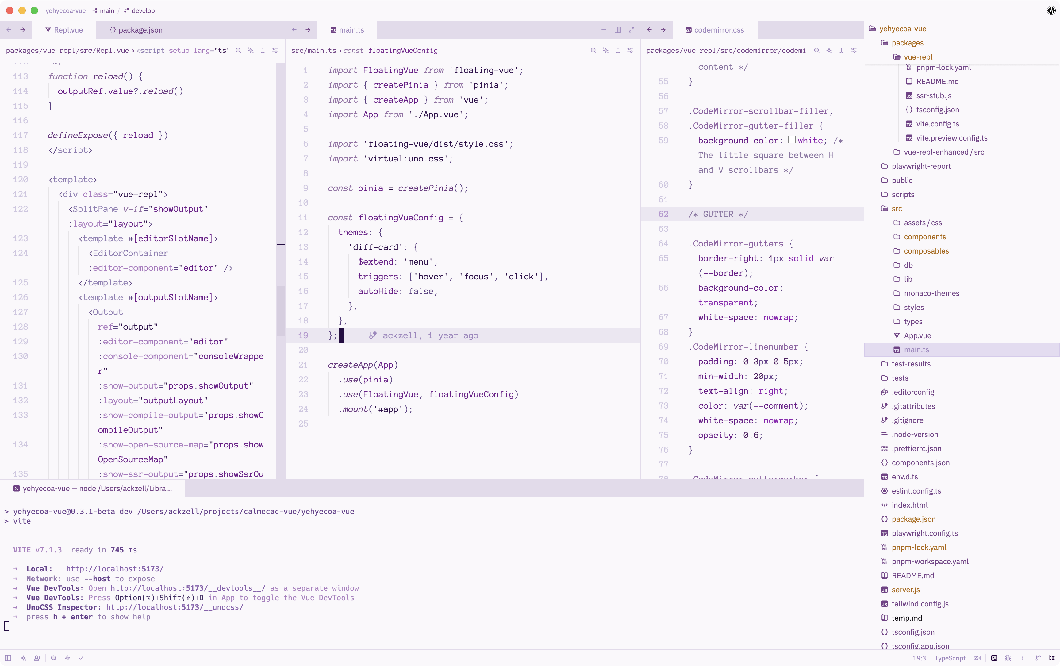Toggle the git panel branch icon
The image size is (1060, 666).
[x=1038, y=658]
